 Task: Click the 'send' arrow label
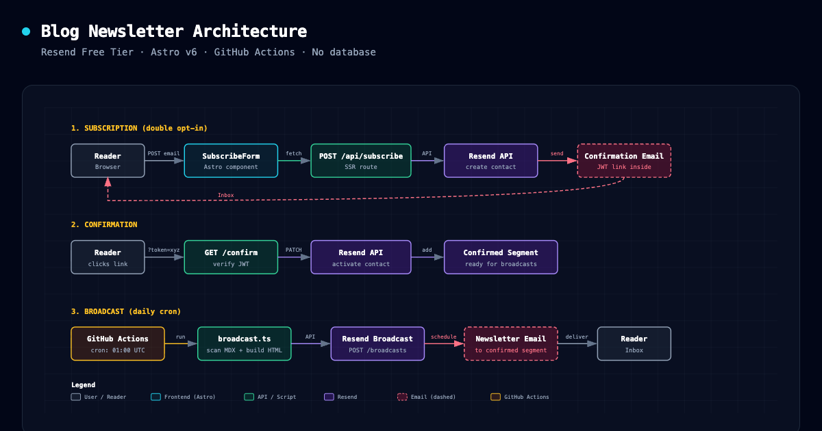coord(557,153)
